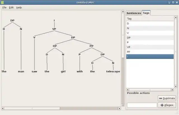Click the DP node directly under VP
179x115 pixels.
point(73,37)
